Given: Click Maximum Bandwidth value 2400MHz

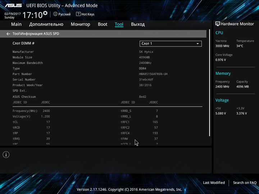Looking at the screenshot, I should pos(145,63).
